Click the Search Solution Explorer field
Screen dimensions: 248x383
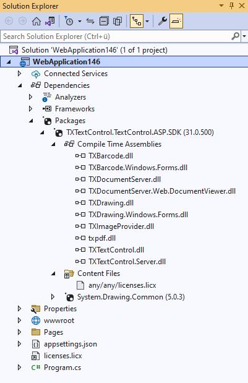tap(116, 37)
